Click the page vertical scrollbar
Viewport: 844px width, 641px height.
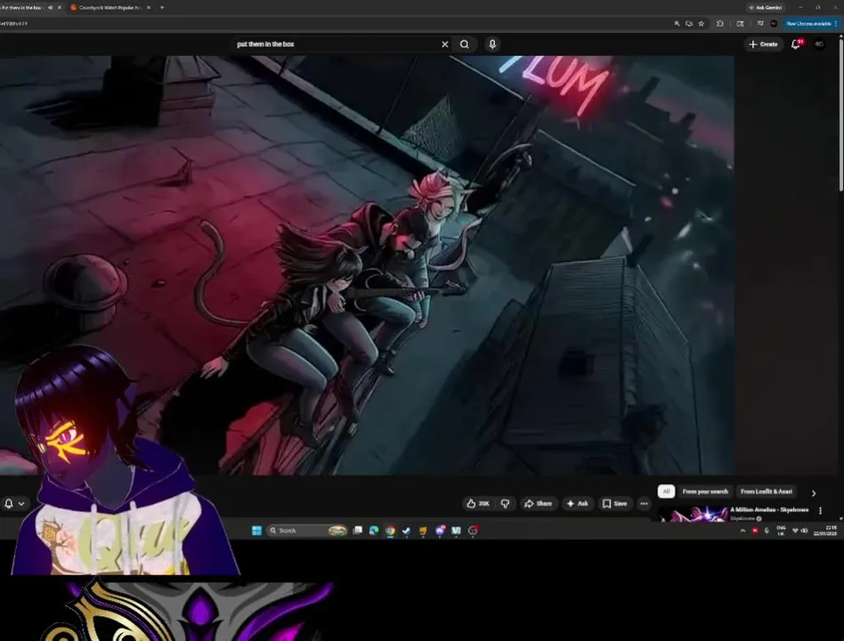(840, 113)
